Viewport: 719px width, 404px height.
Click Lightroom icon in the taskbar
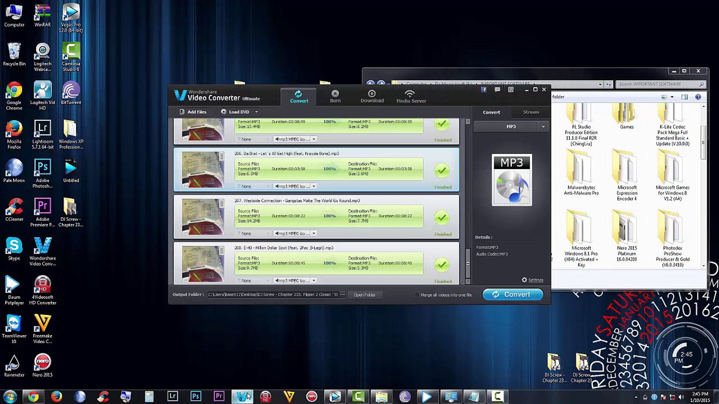pos(172,397)
